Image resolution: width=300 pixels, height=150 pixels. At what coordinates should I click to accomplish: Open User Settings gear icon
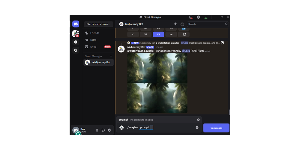109,130
